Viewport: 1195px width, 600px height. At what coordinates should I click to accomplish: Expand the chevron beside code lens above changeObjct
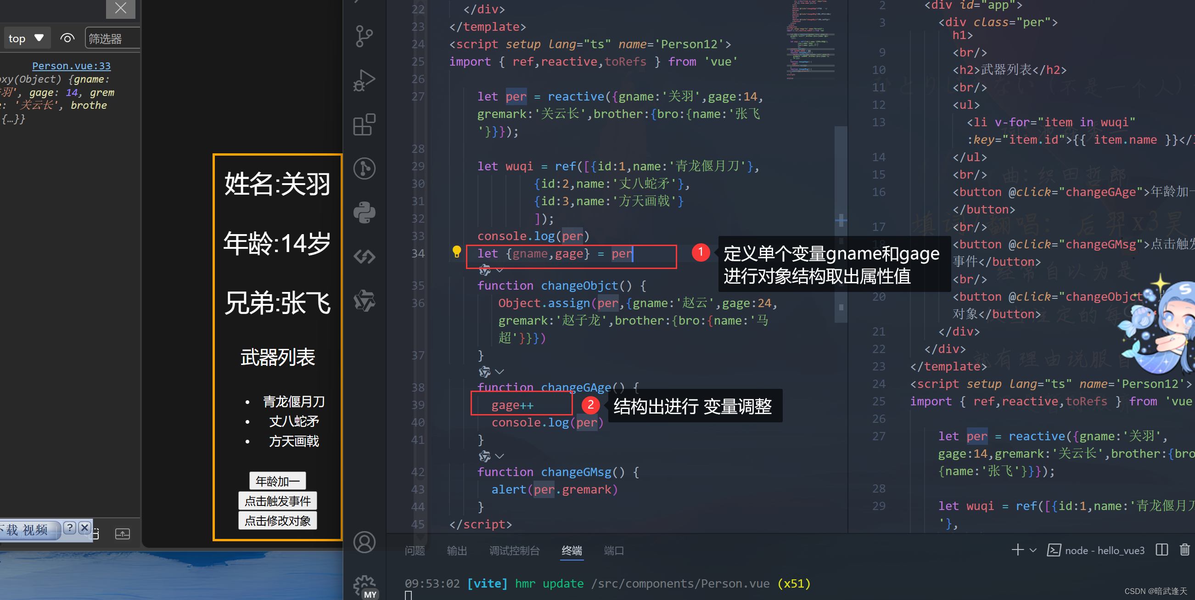pyautogui.click(x=499, y=270)
